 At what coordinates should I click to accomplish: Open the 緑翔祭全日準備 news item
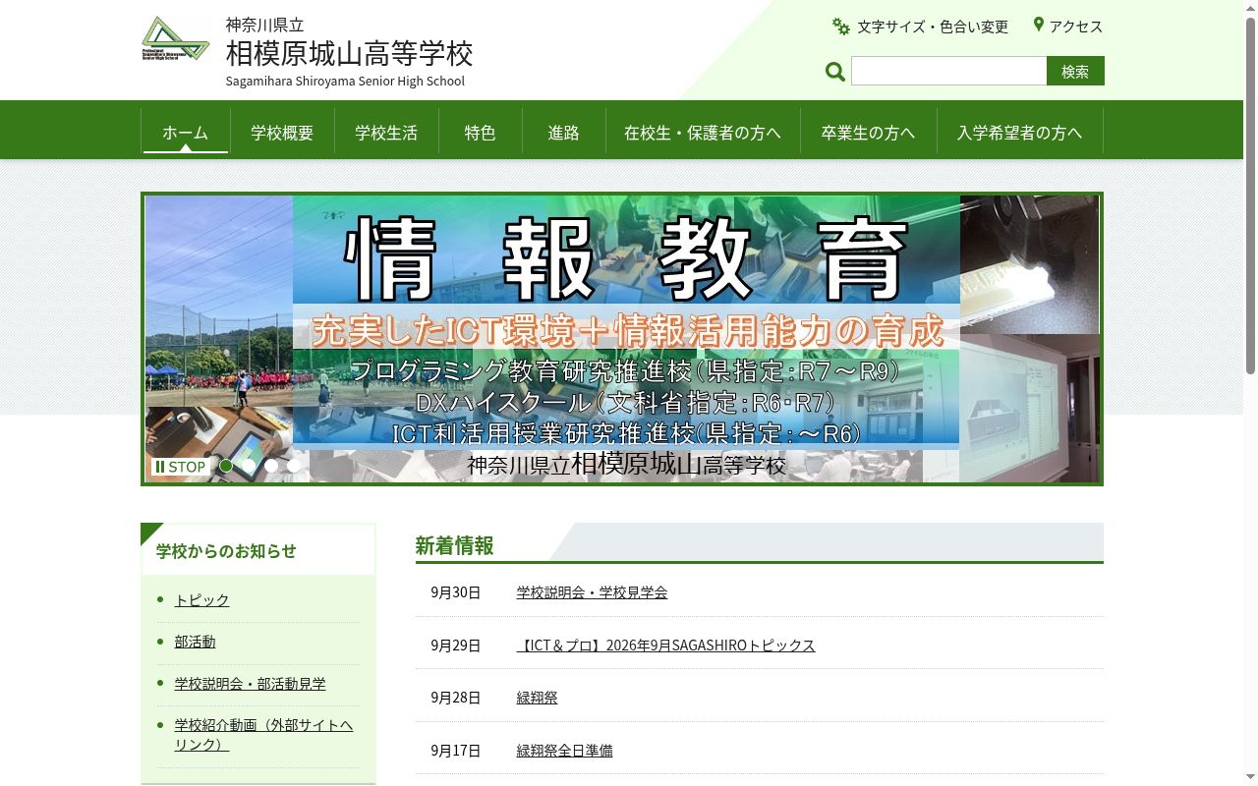(564, 751)
